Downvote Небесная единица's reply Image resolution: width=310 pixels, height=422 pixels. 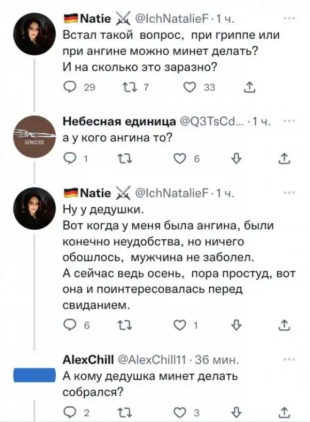[x=236, y=159]
